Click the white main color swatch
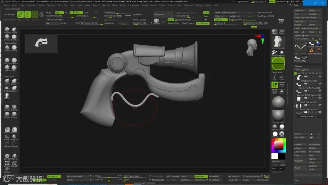328x185 pixels. pos(275,156)
